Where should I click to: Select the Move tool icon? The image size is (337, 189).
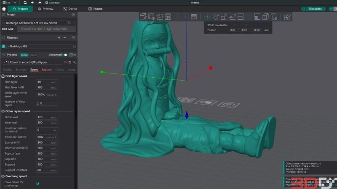pos(207,16)
